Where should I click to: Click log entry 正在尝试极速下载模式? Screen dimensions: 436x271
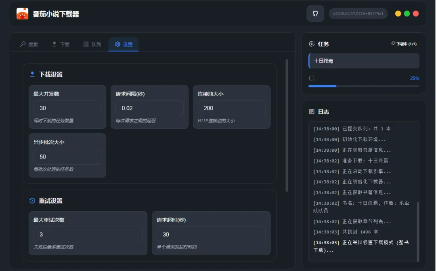361,246
